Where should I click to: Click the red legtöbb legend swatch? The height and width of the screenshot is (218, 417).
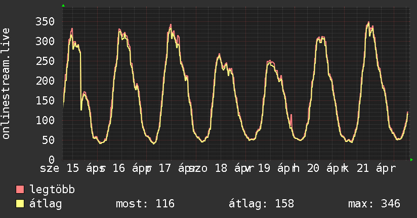20,190
